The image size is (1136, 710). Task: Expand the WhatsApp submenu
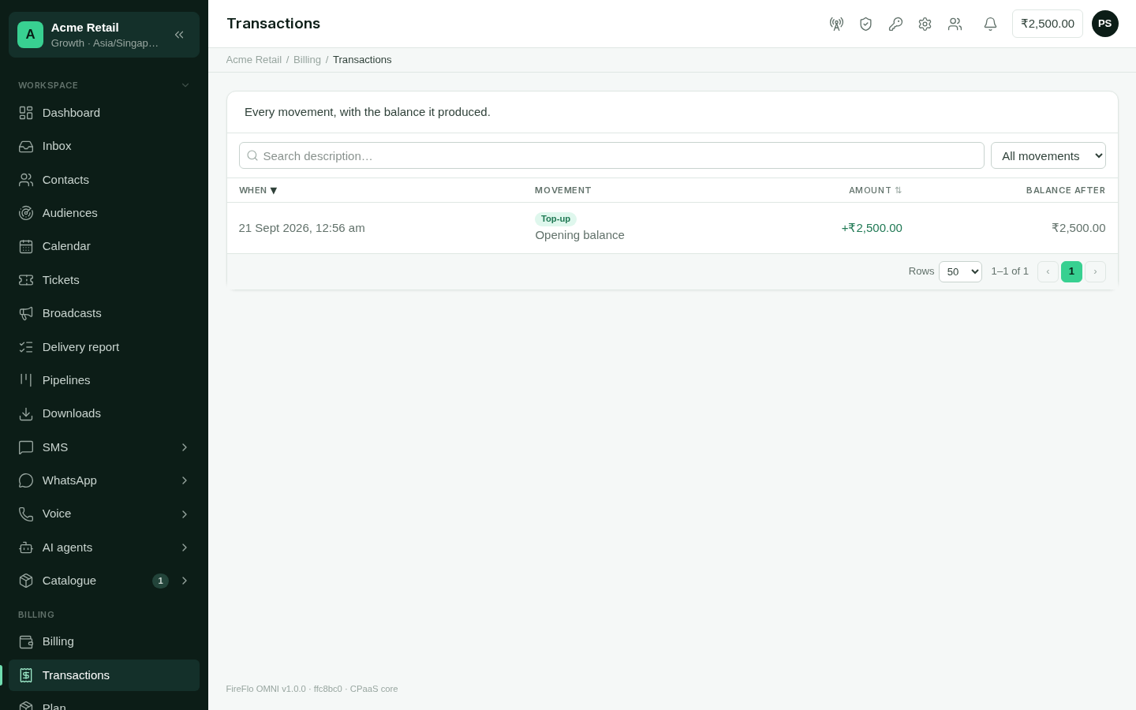point(185,480)
